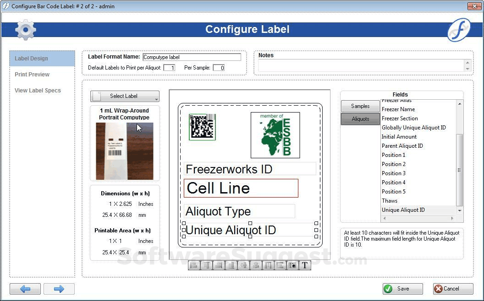Switch the fields list to Samples
Image resolution: width=484 pixels, height=301 pixels.
pyautogui.click(x=360, y=106)
